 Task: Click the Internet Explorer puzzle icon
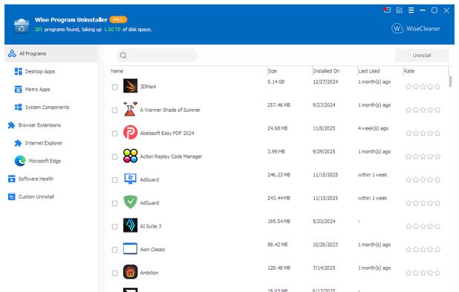[x=18, y=143]
